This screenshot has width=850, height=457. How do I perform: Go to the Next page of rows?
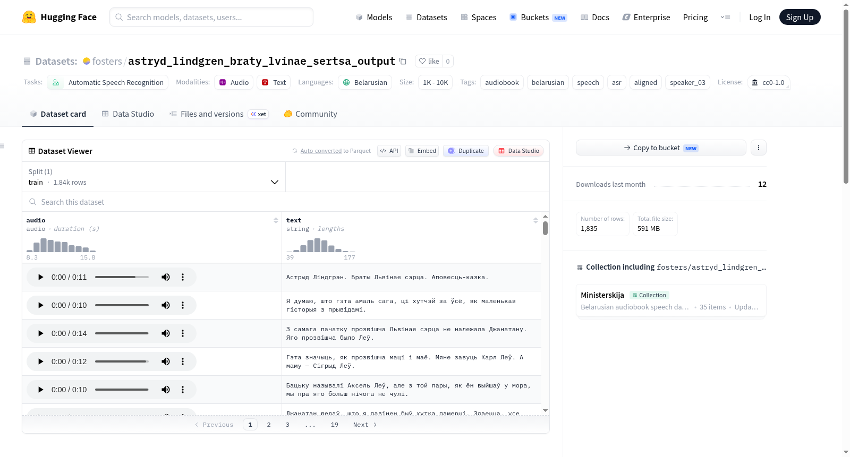tap(365, 425)
